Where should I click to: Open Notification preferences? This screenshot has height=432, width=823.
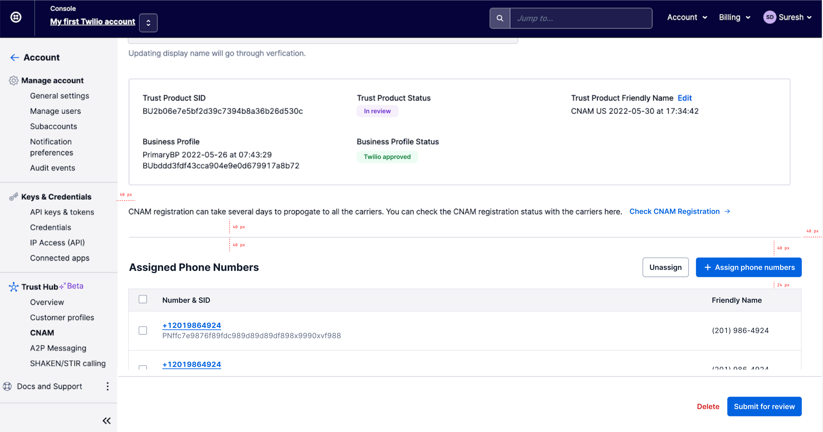click(52, 147)
